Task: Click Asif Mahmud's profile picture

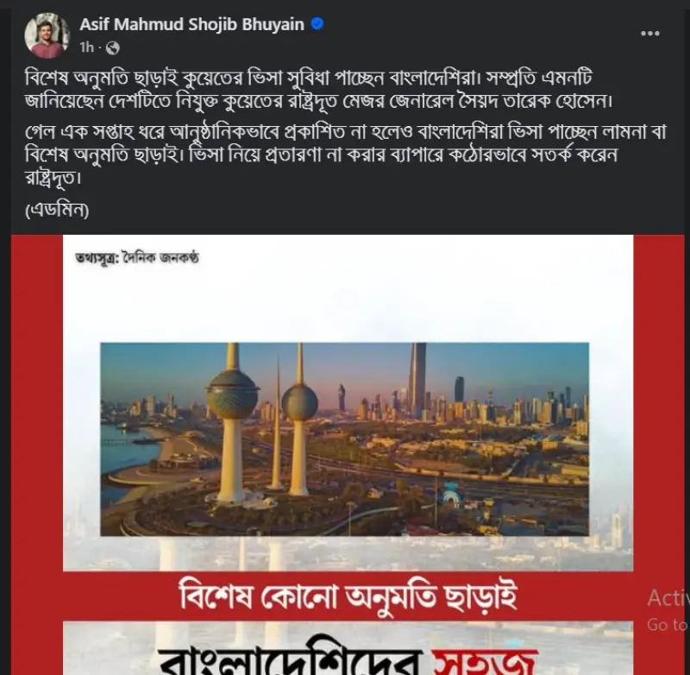Action: pyautogui.click(x=47, y=35)
